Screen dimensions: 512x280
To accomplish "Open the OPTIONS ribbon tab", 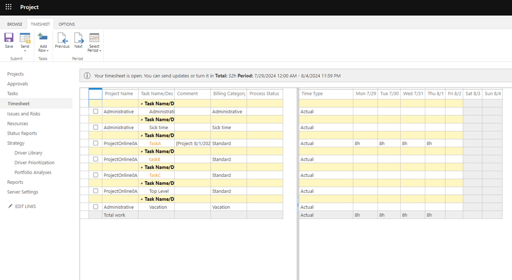I will (x=67, y=24).
